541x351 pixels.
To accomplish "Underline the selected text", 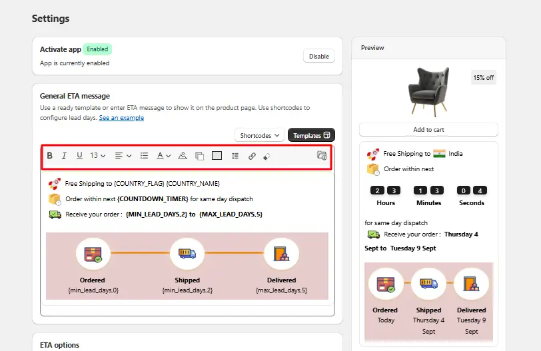I will coord(79,156).
